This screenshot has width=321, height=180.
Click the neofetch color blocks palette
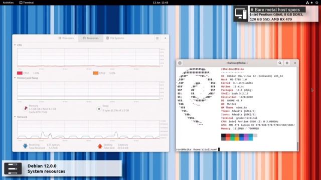[x=239, y=137]
